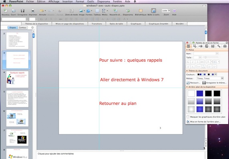Click the notes area to add comments
The height and width of the screenshot is (159, 229).
point(121,155)
